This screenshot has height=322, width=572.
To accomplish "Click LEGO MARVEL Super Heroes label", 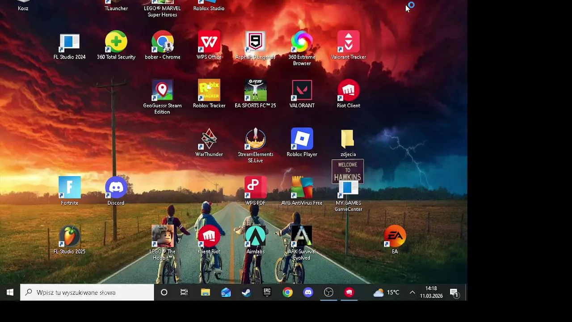I will tap(162, 12).
